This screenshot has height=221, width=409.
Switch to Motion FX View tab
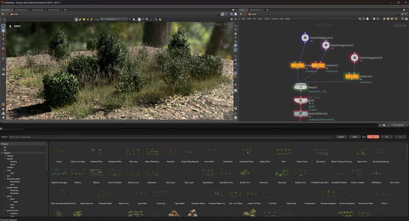tap(55, 10)
